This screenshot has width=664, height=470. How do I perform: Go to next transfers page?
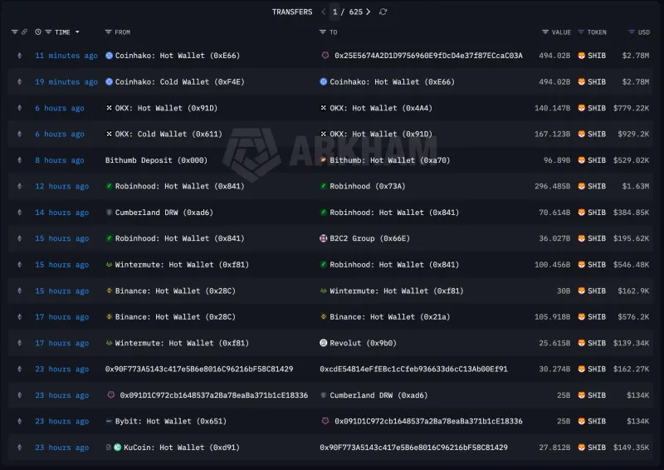click(x=369, y=12)
